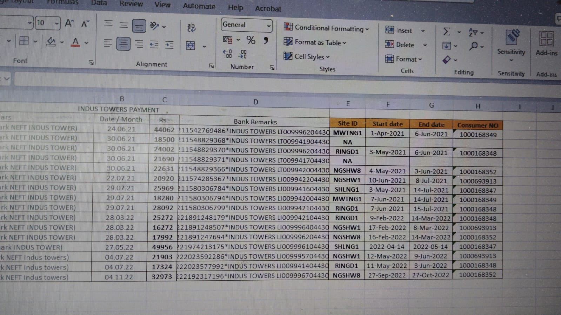Image resolution: width=561 pixels, height=315 pixels.
Task: Switch to the Data tab
Action: click(x=99, y=3)
